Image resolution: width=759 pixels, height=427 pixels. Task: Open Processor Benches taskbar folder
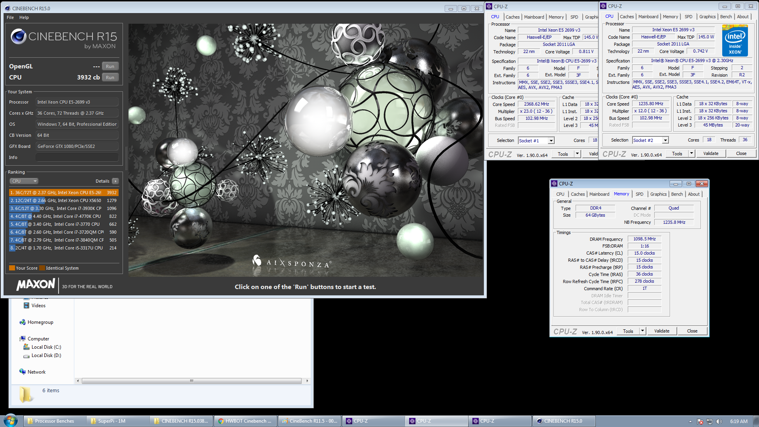pos(55,421)
